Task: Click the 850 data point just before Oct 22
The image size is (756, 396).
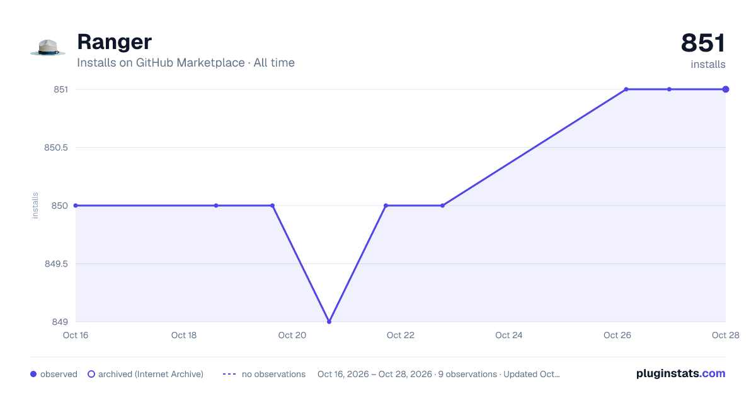Action: click(x=386, y=206)
